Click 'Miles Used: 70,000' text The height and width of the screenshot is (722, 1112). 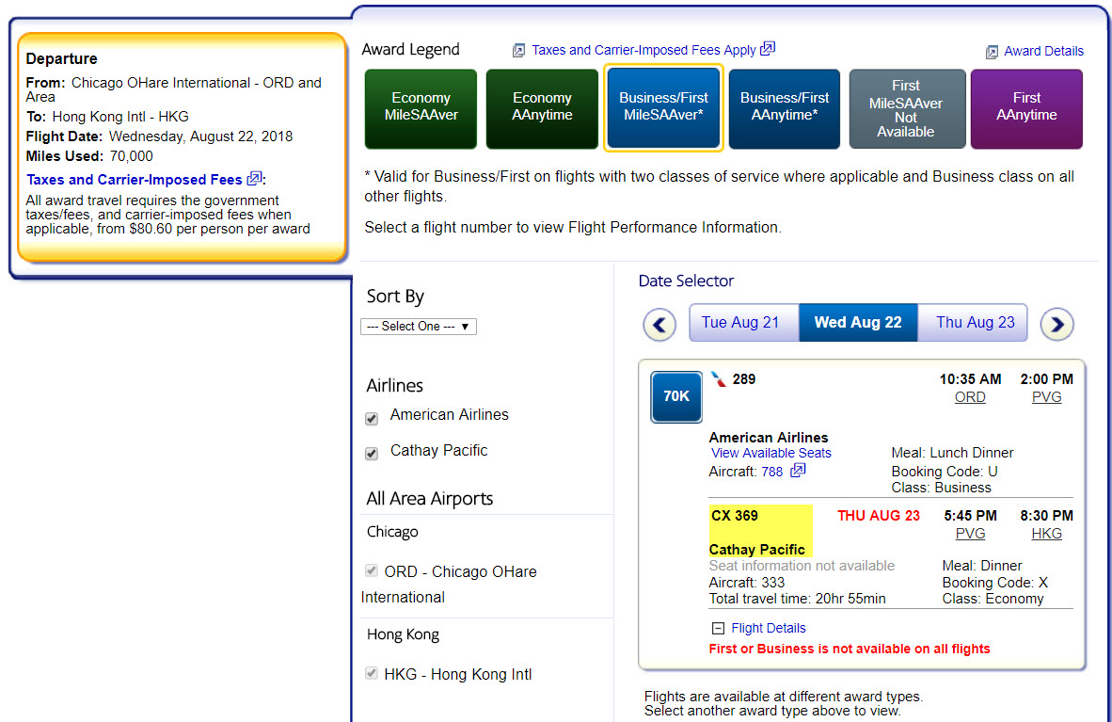pos(89,156)
